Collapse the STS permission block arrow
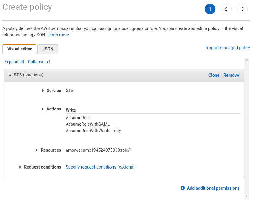The width and height of the screenshot is (255, 208). [x=10, y=75]
